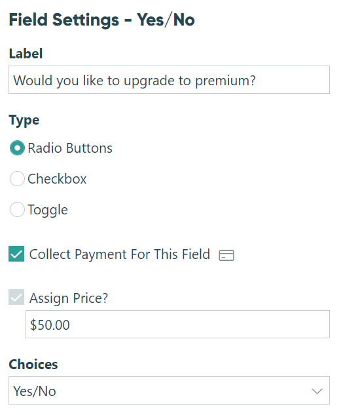Select the Radio Buttons type radio
The image size is (341, 415).
click(17, 148)
